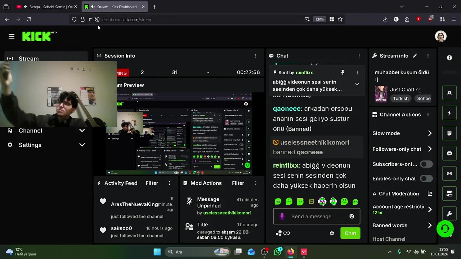Open Session Info options menu
This screenshot has width=461, height=259.
click(x=256, y=56)
